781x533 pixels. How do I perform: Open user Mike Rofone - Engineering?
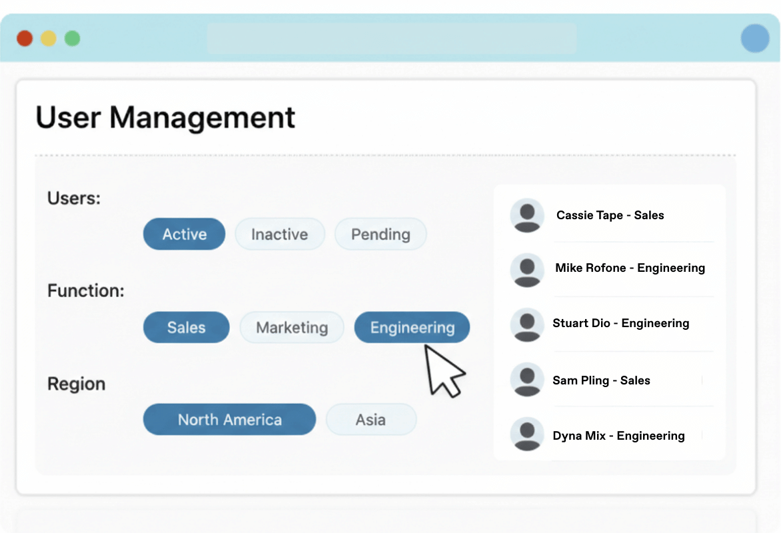click(x=630, y=268)
